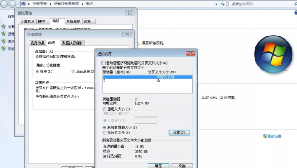Click search magnifier icon
This screenshot has height=168, width=297.
[295, 4]
